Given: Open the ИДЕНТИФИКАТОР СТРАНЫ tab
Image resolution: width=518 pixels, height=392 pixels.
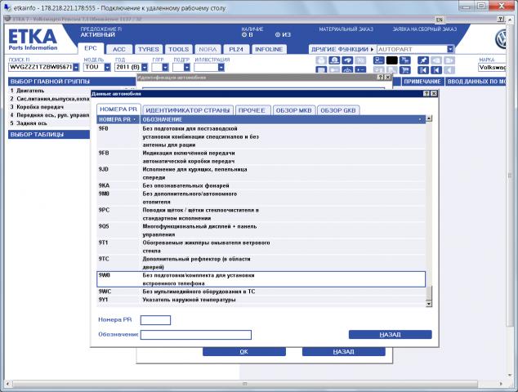Looking at the screenshot, I should [x=188, y=110].
